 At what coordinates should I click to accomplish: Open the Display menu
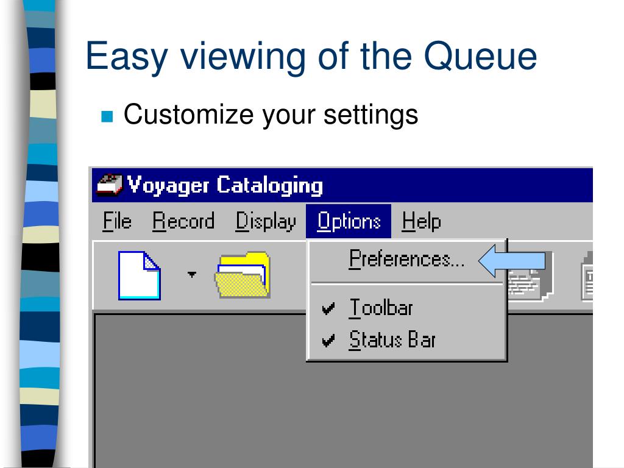point(266,221)
